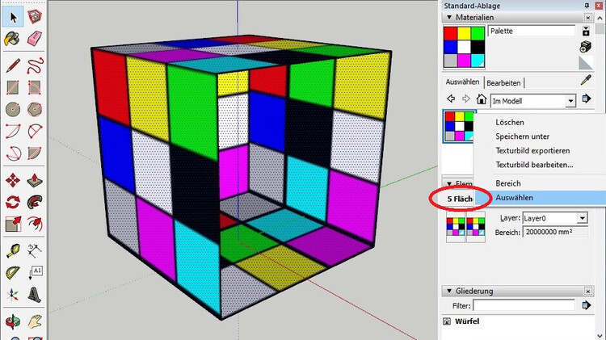Select Bereich in context menu
This screenshot has width=606, height=340.
tap(508, 183)
